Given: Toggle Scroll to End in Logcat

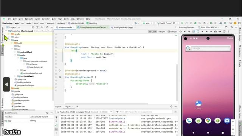Looking at the screenshot, I should coord(56,129).
